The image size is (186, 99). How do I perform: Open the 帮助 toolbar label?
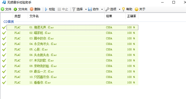pos(129,9)
